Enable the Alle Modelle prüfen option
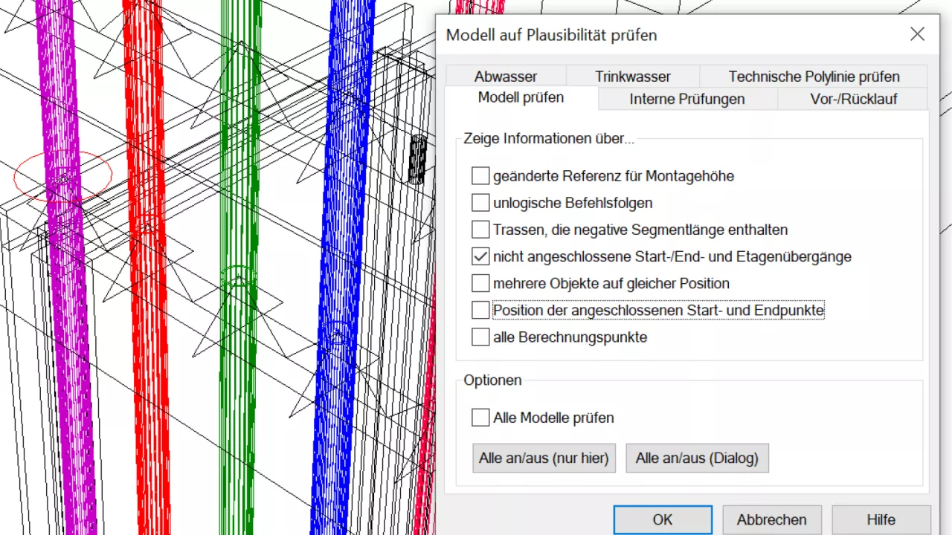The height and width of the screenshot is (535, 952). click(x=480, y=418)
